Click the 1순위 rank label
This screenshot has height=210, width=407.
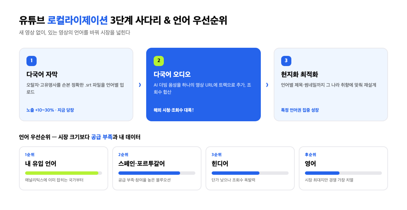pos(30,155)
